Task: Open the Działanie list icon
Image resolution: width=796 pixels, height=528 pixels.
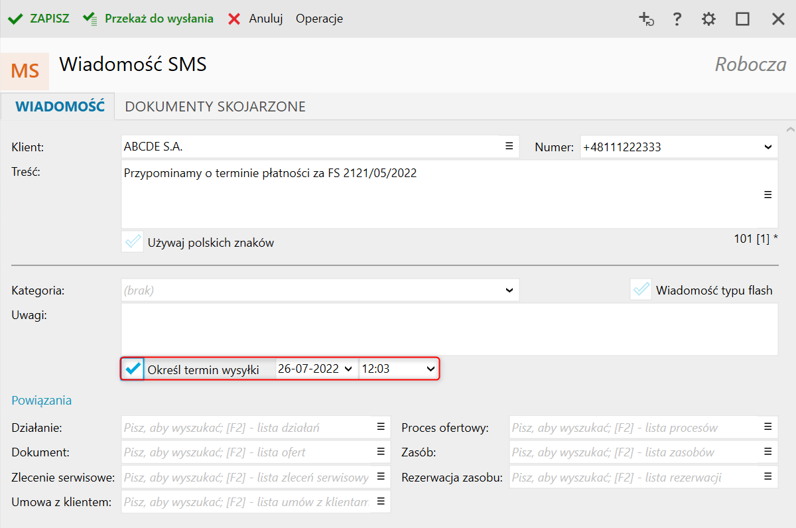Action: (x=381, y=427)
